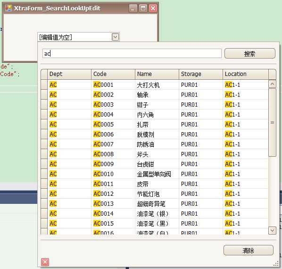282x269 pixels.
Task: Open the lookup edit dropdown arrow
Action: pyautogui.click(x=115, y=37)
